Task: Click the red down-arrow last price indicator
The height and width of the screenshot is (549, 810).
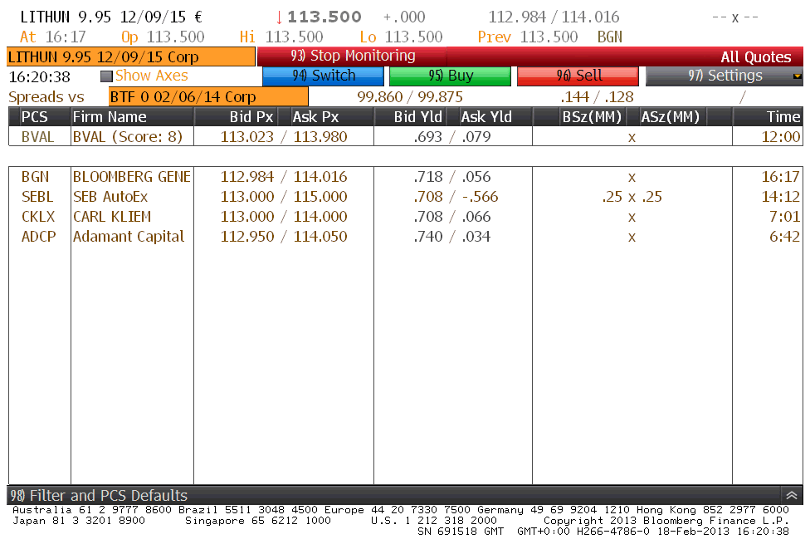Action: click(279, 17)
